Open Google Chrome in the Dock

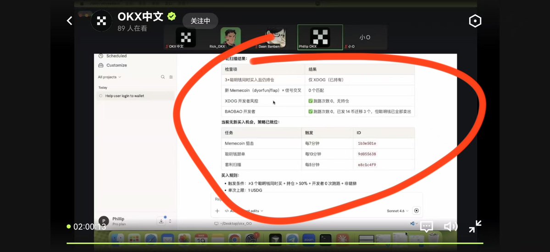coord(235,239)
